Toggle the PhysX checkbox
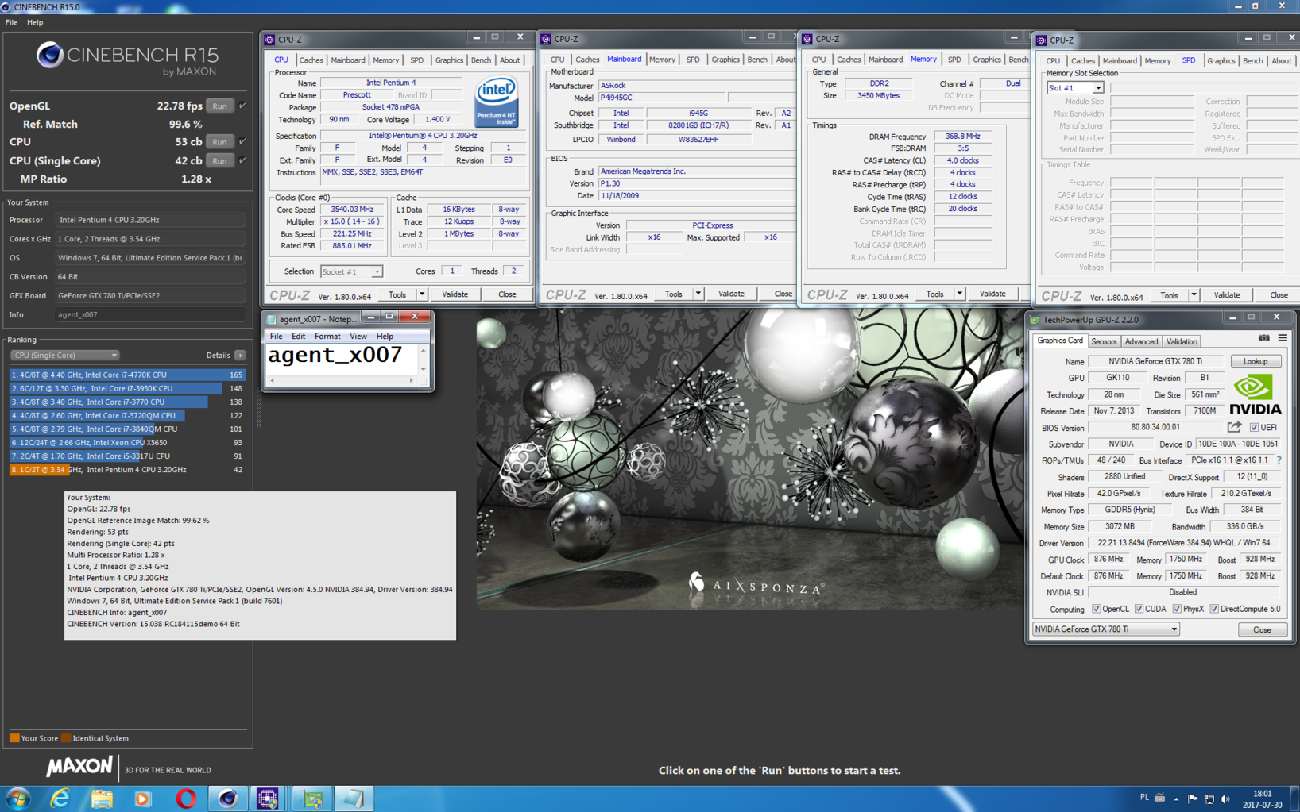Viewport: 1300px width, 812px height. pos(1177,609)
